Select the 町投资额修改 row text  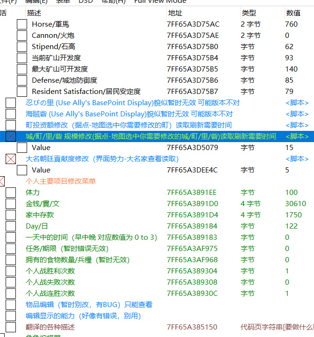click(x=128, y=125)
